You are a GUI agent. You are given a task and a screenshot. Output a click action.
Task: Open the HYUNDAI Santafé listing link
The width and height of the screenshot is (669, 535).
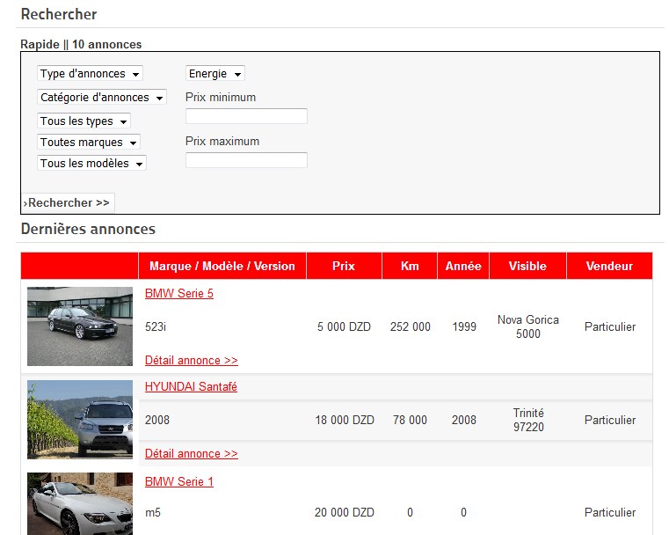(191, 387)
